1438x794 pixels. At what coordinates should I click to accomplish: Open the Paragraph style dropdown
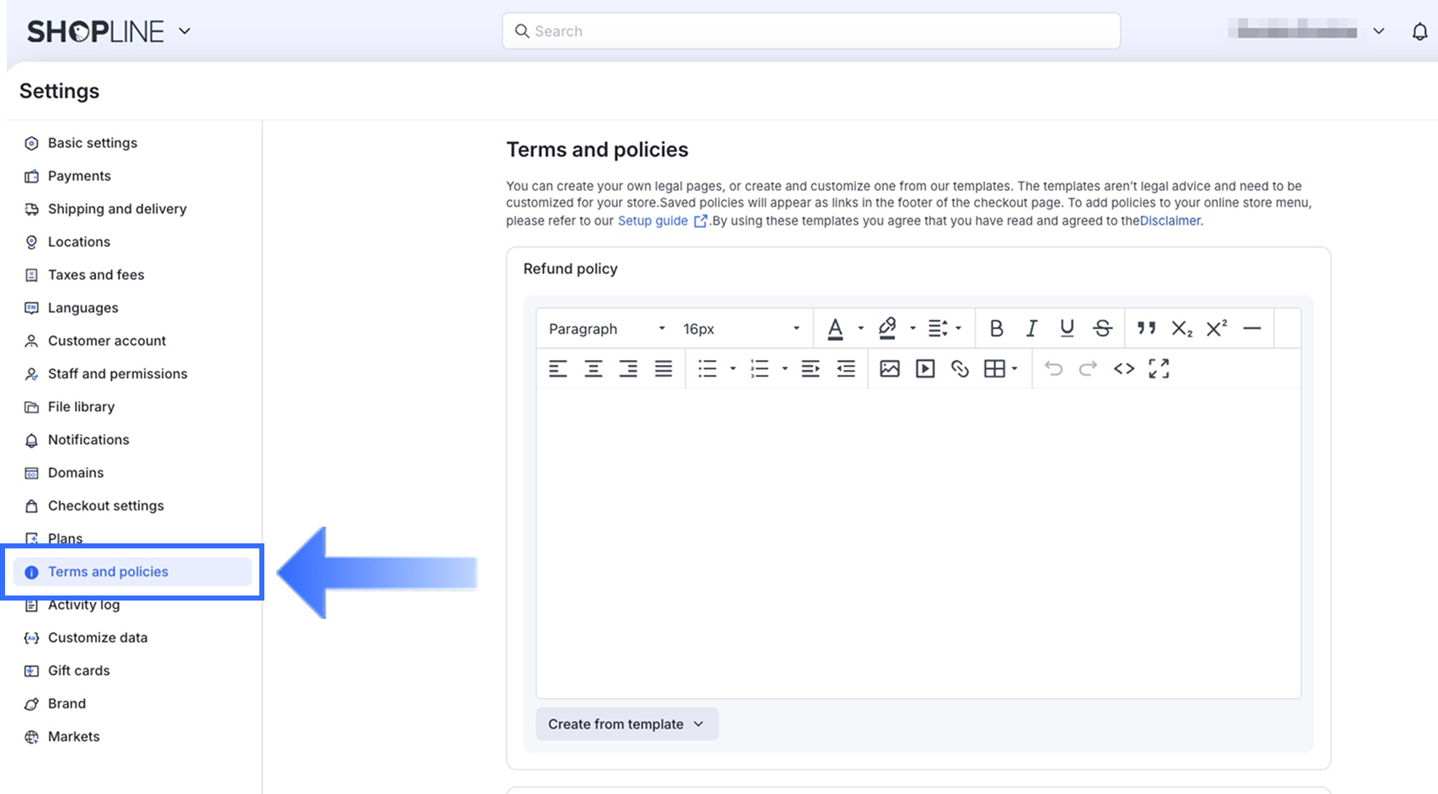point(606,329)
